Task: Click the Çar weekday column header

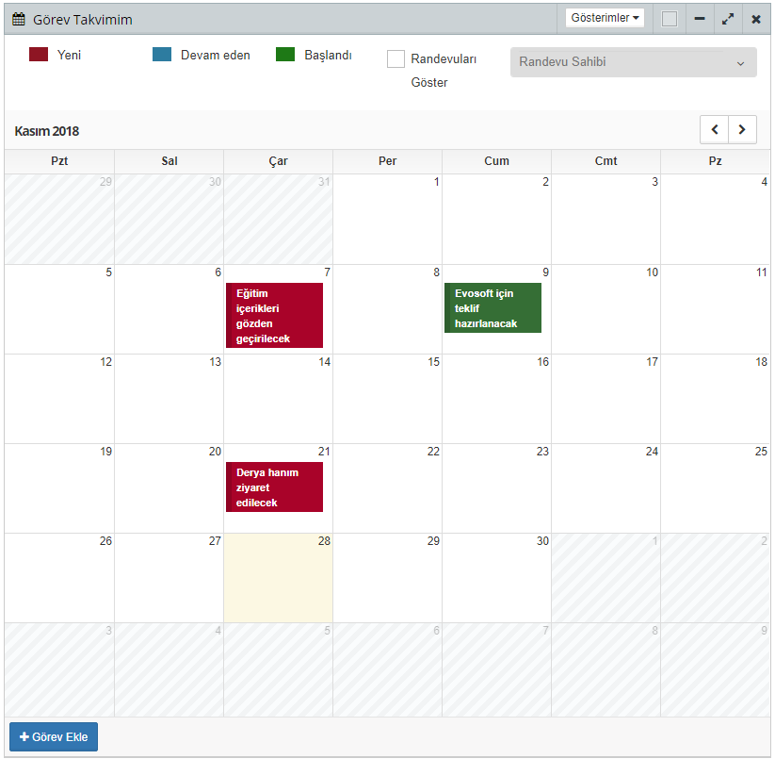Action: tap(278, 161)
